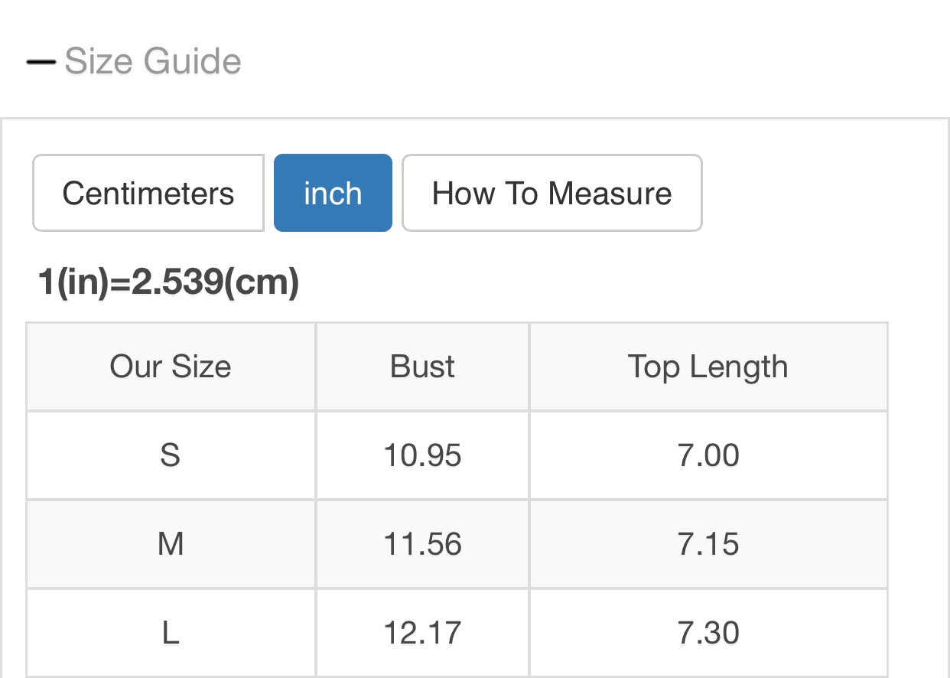The image size is (950, 678).
Task: Click the 10.95 bust value for size S
Action: [x=422, y=455]
